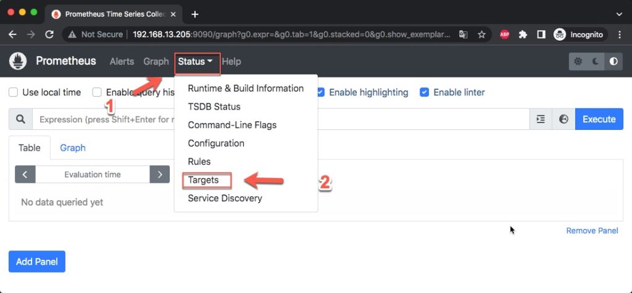Close the Prometheus Time Series tab
Image resolution: width=632 pixels, height=293 pixels.
click(173, 14)
